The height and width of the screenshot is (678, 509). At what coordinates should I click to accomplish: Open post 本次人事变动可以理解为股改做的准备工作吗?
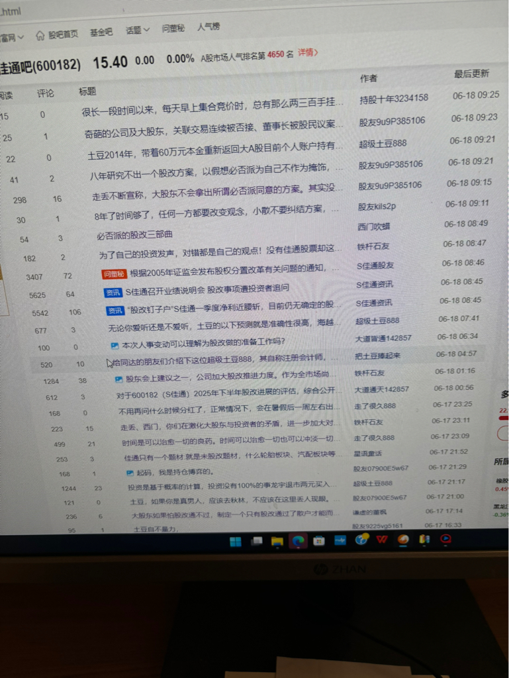click(203, 343)
